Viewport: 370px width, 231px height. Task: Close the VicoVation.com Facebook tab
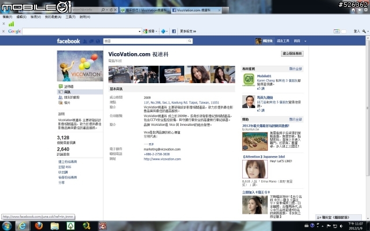219,10
